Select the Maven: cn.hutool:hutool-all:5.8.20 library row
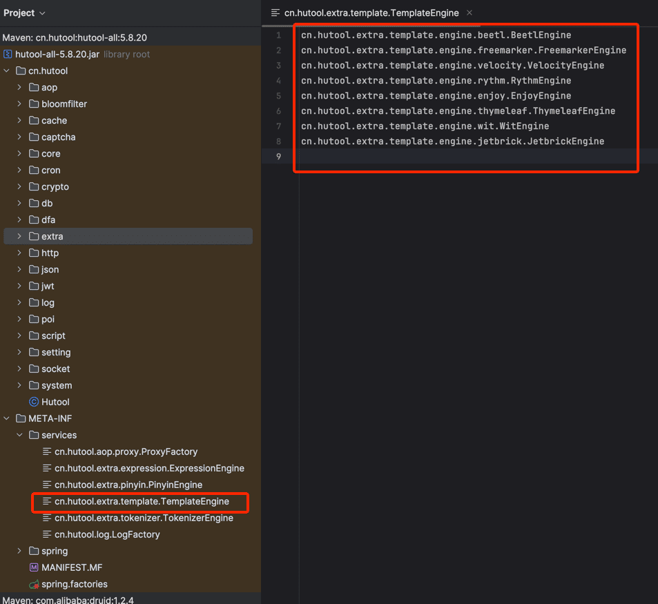 pos(75,38)
